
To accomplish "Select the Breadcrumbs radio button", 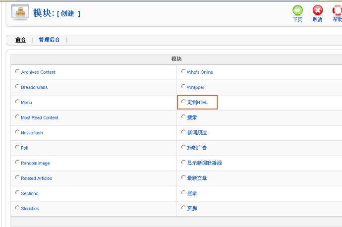I will pyautogui.click(x=17, y=86).
